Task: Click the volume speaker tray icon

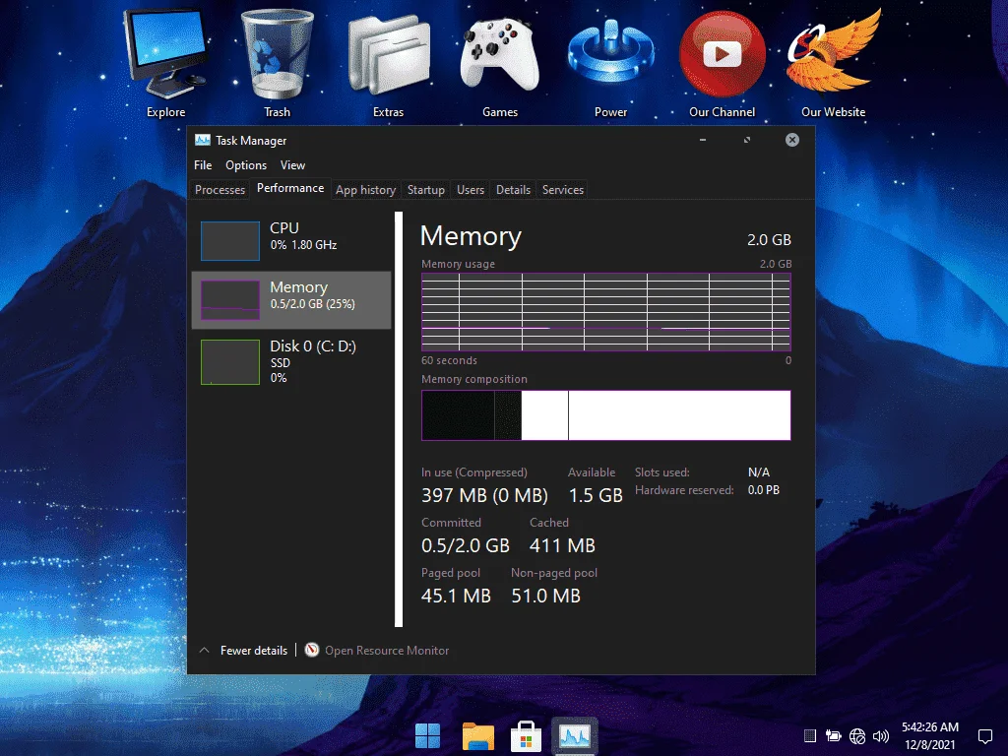Action: pos(881,736)
